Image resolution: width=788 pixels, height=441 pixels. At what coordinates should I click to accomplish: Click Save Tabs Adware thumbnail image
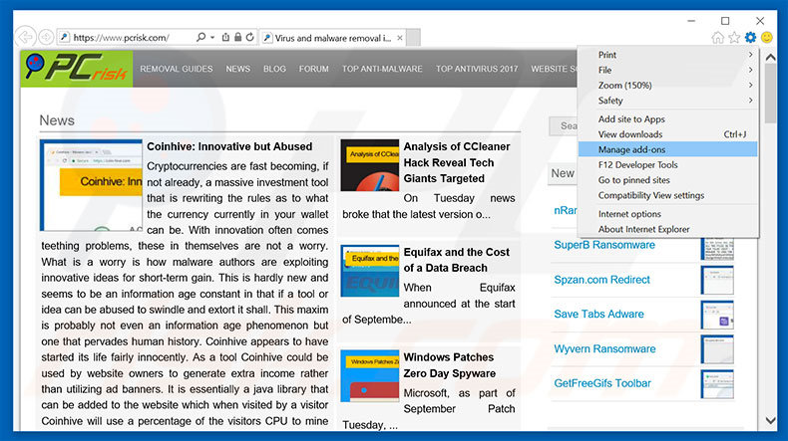click(x=717, y=315)
